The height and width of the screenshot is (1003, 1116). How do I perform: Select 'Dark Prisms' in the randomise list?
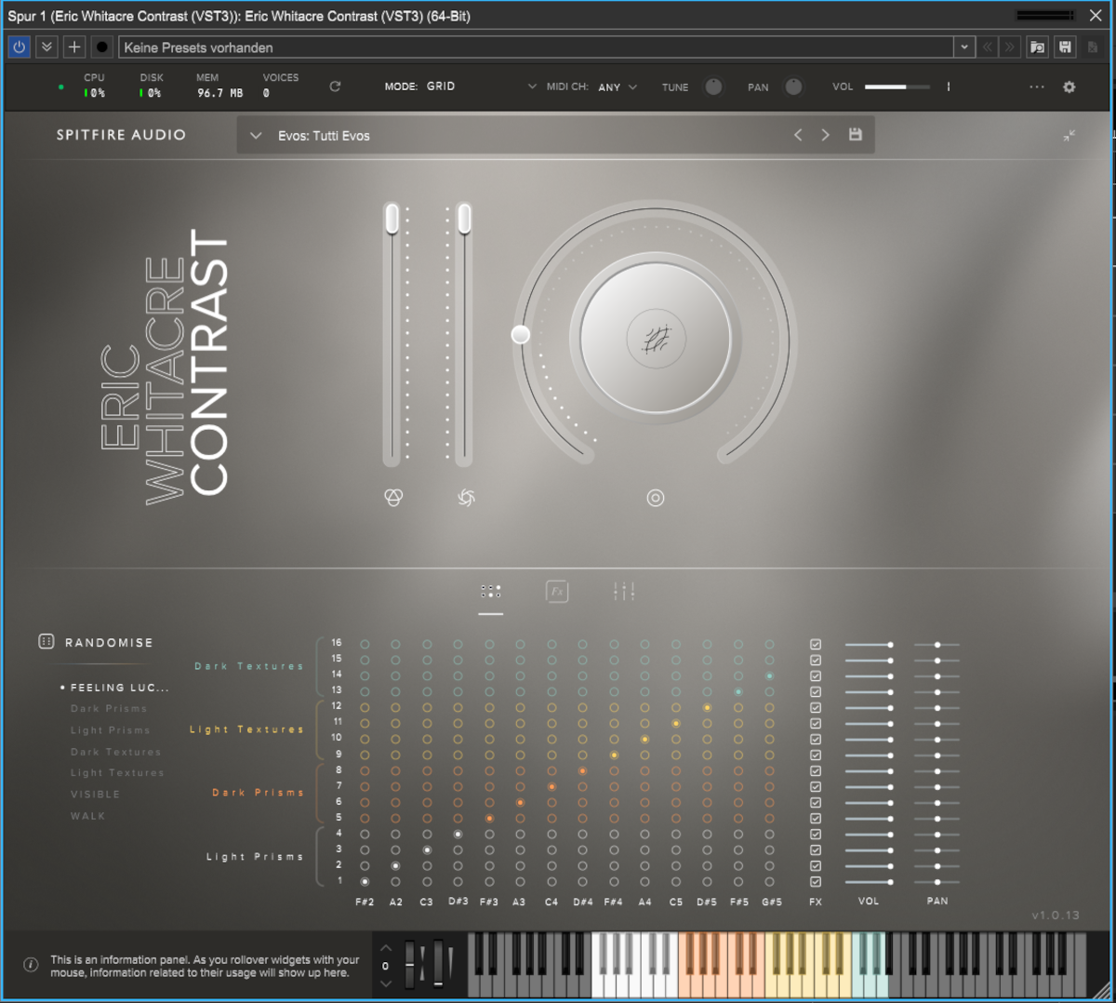pyautogui.click(x=109, y=709)
